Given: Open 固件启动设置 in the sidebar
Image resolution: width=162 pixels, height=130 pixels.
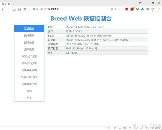Looking at the screenshot, I should (x=29, y=63).
